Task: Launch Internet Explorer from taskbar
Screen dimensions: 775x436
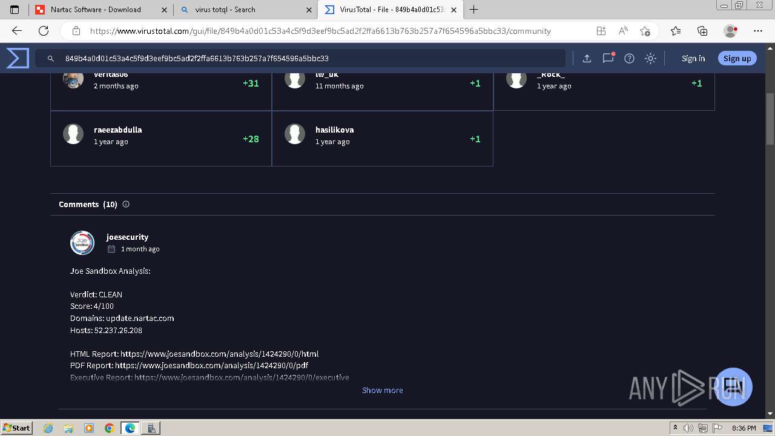Action: coord(48,428)
